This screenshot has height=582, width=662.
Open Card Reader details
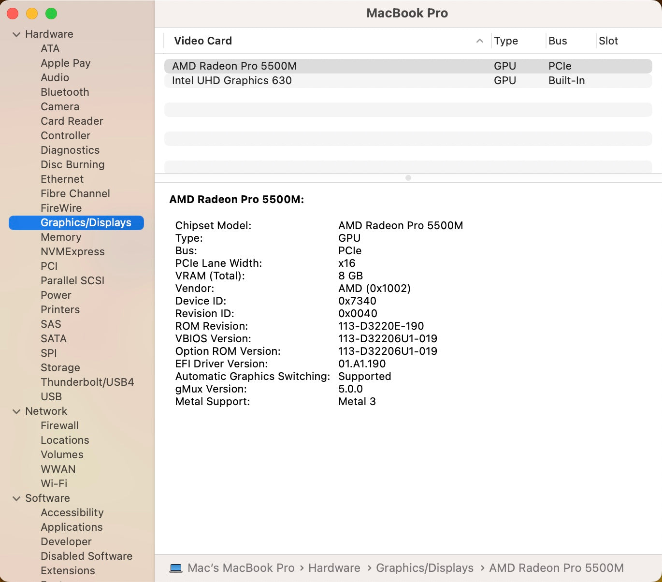[x=72, y=121]
